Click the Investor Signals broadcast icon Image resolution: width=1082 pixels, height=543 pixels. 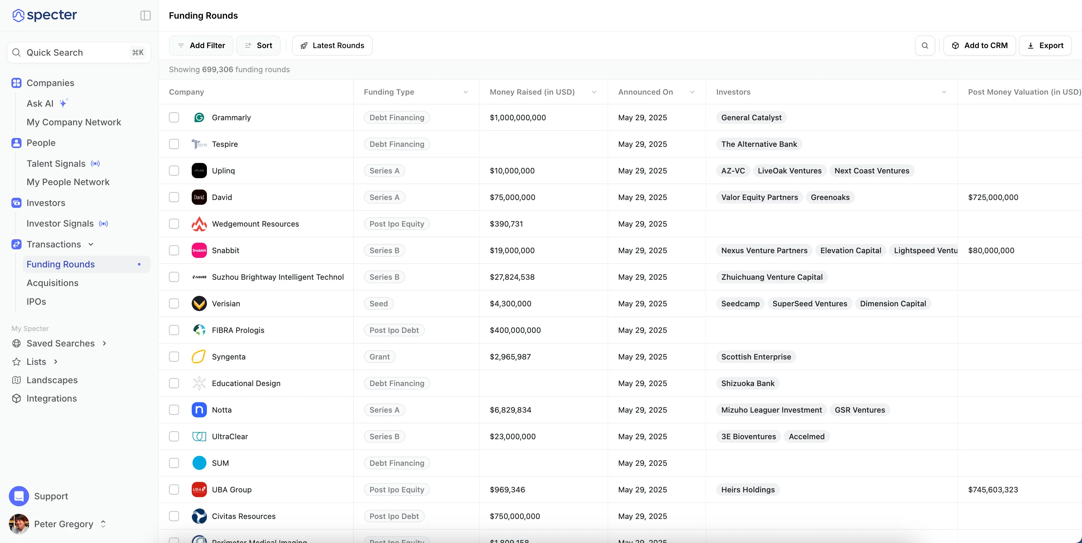(103, 223)
